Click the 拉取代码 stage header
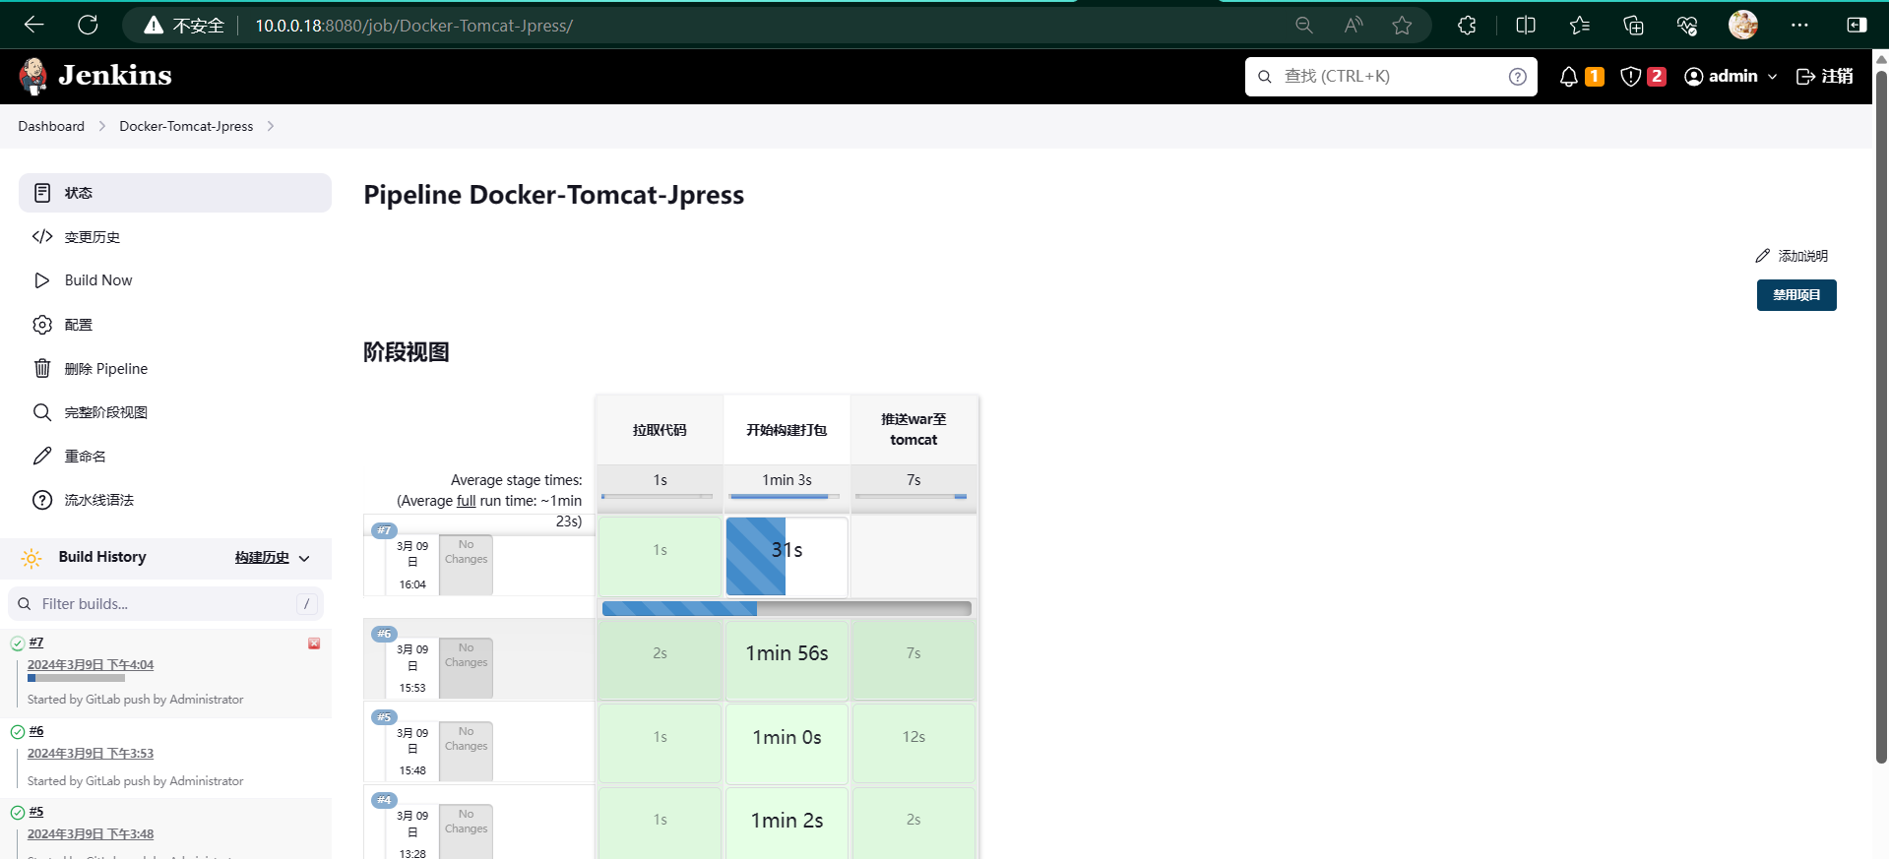This screenshot has height=859, width=1889. coord(660,430)
